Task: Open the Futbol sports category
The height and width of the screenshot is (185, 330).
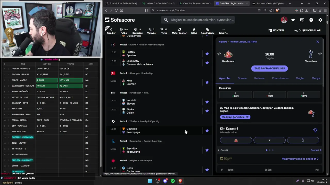Action: 124,31
